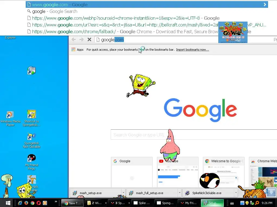
Task: Open mash_full_setup.exe download options arrow
Action: [x=180, y=193]
